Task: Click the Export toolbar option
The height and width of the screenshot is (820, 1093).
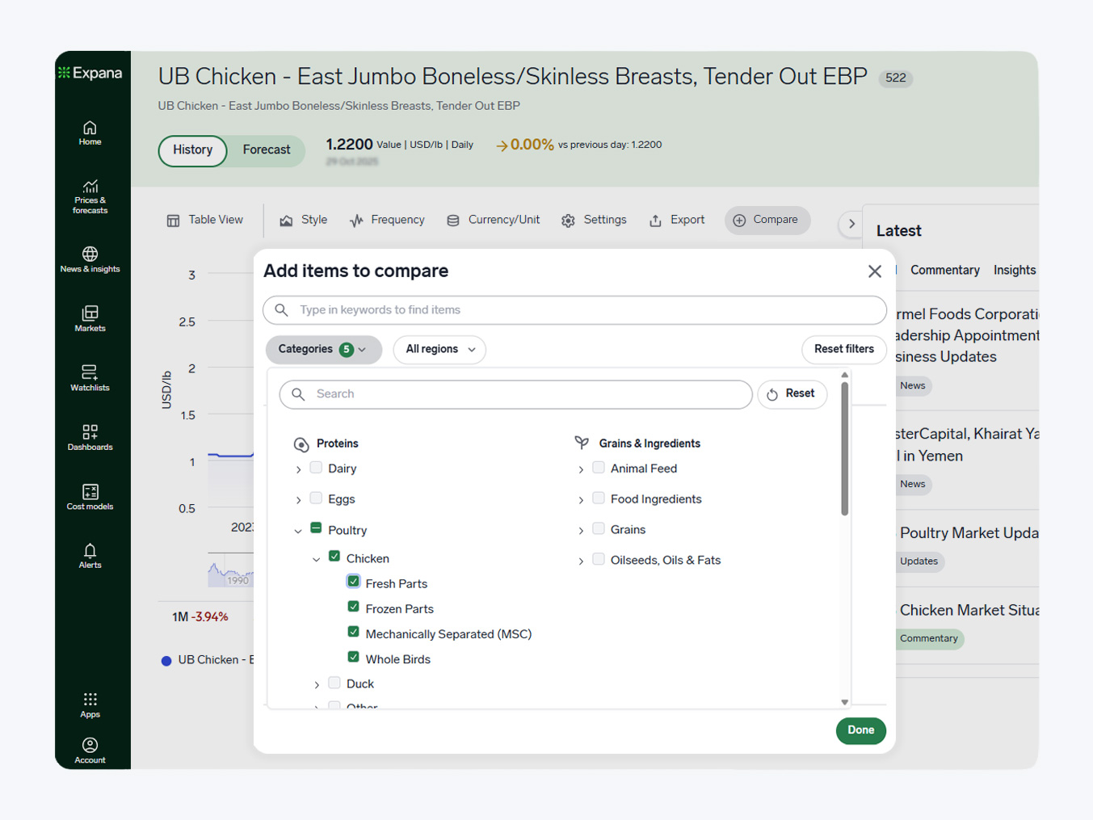Action: tap(677, 220)
